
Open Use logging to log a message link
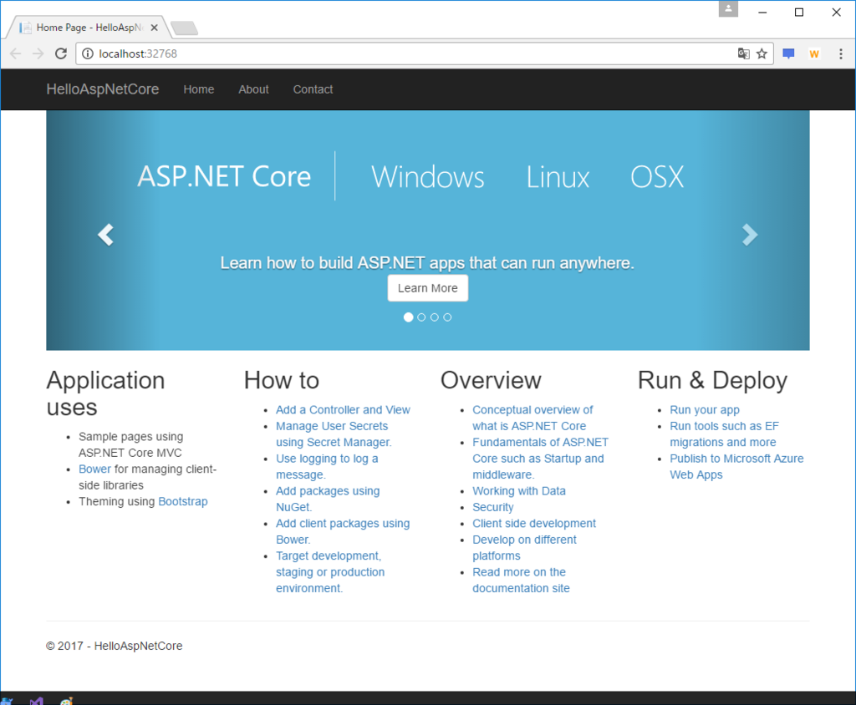(x=327, y=467)
